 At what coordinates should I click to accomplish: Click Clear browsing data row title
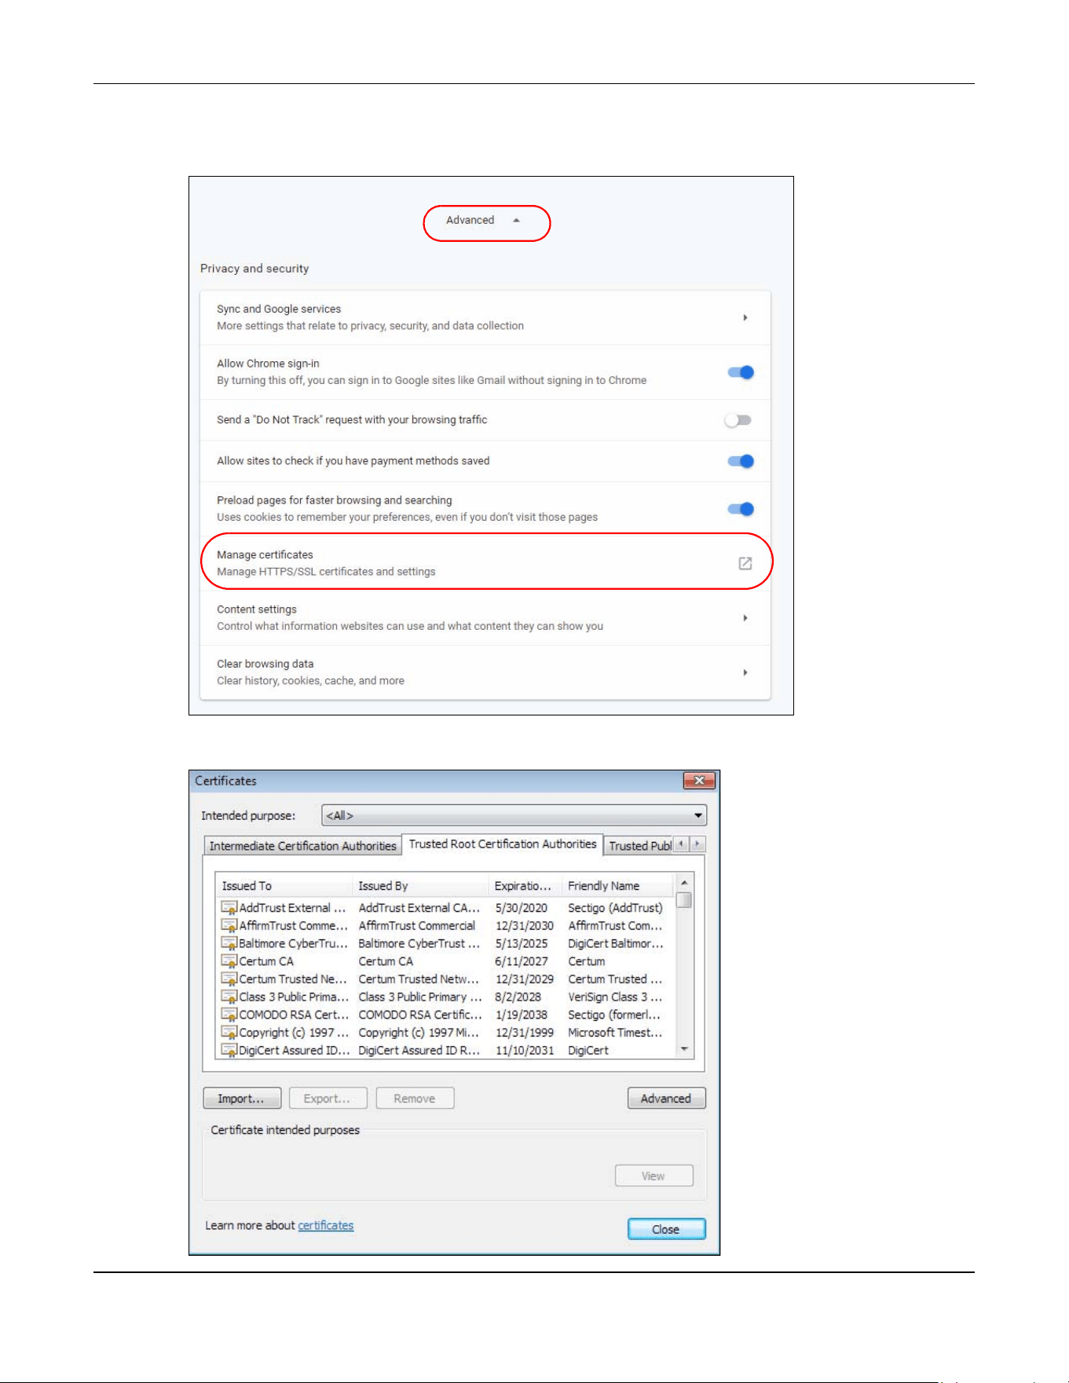click(x=265, y=664)
